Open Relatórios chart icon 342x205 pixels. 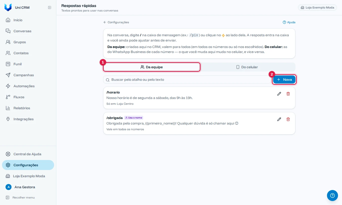[8, 108]
